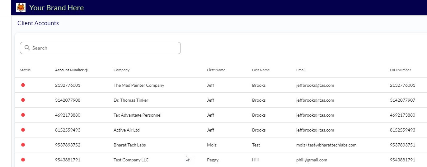Sort by the Last Name column header

(261, 70)
